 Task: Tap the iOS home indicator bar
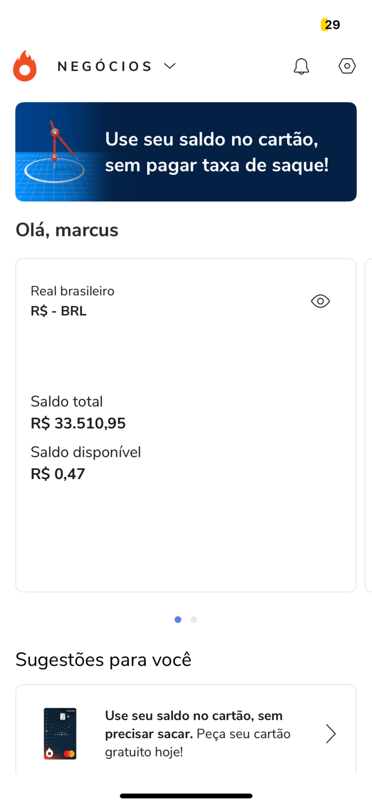(186, 796)
